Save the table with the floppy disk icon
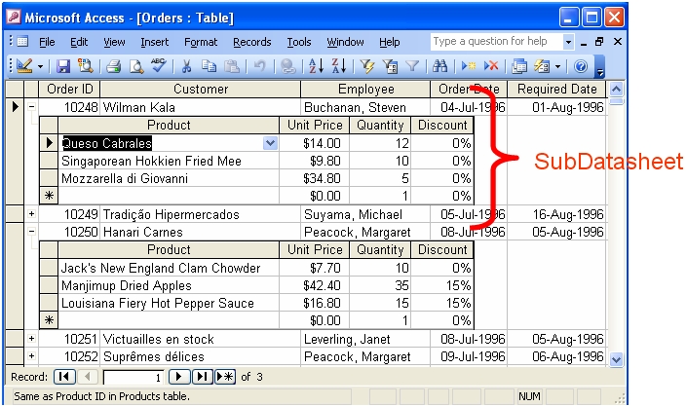 tap(63, 66)
